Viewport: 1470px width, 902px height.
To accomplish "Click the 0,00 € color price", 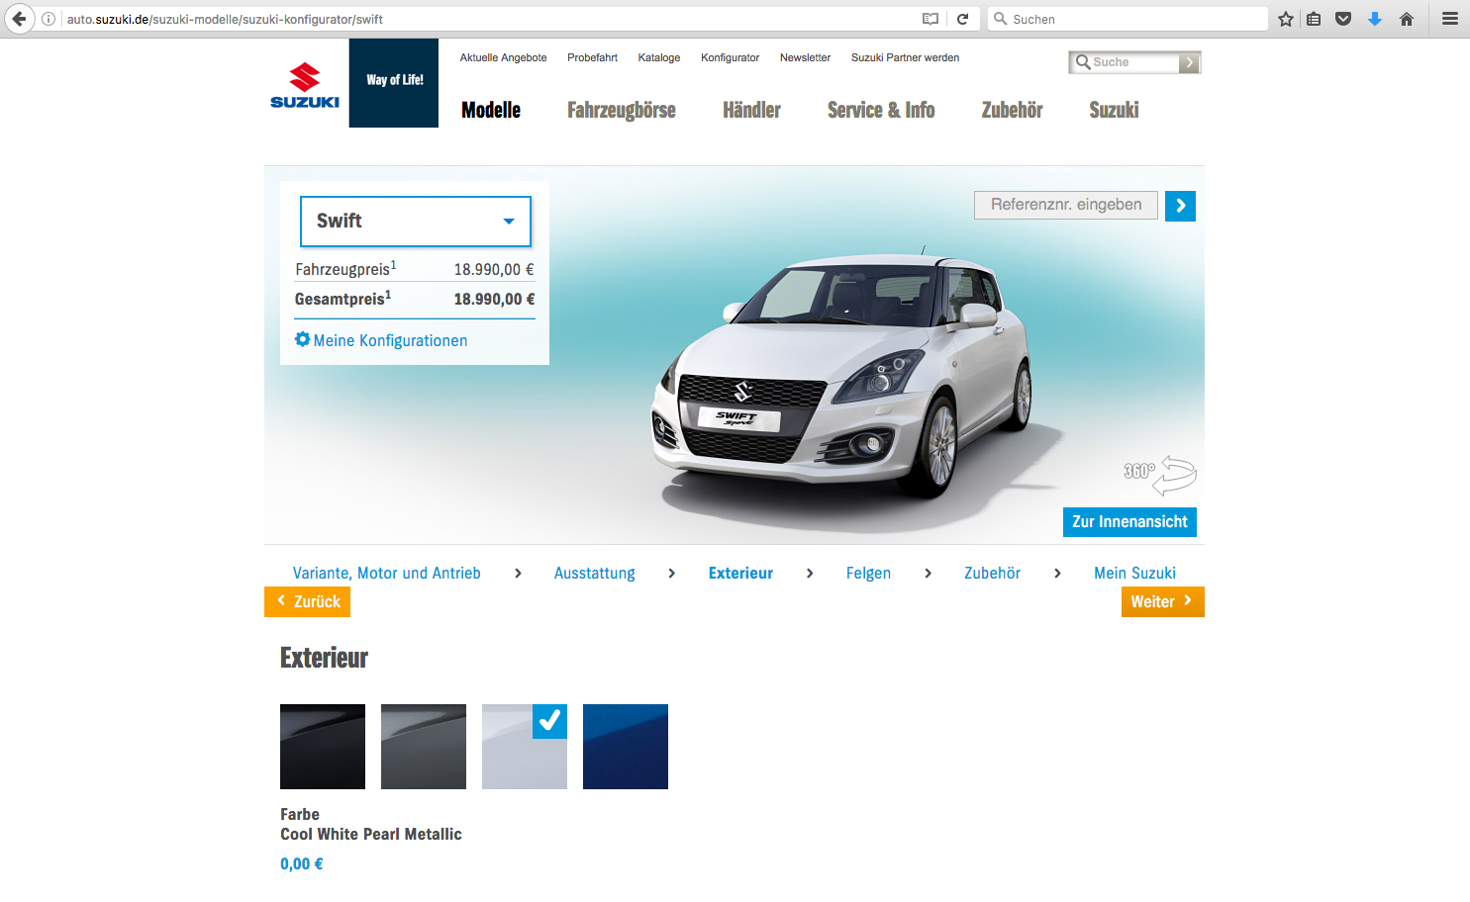I will point(302,863).
